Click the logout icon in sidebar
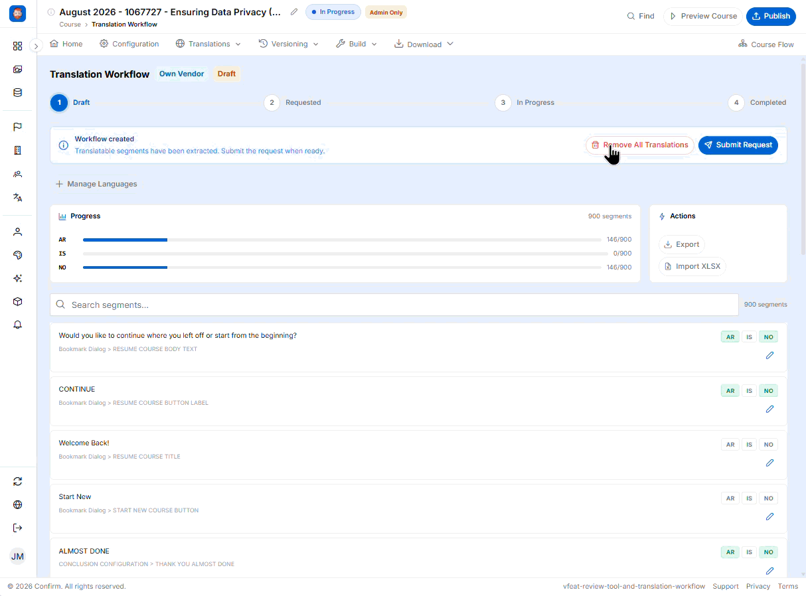 [18, 528]
